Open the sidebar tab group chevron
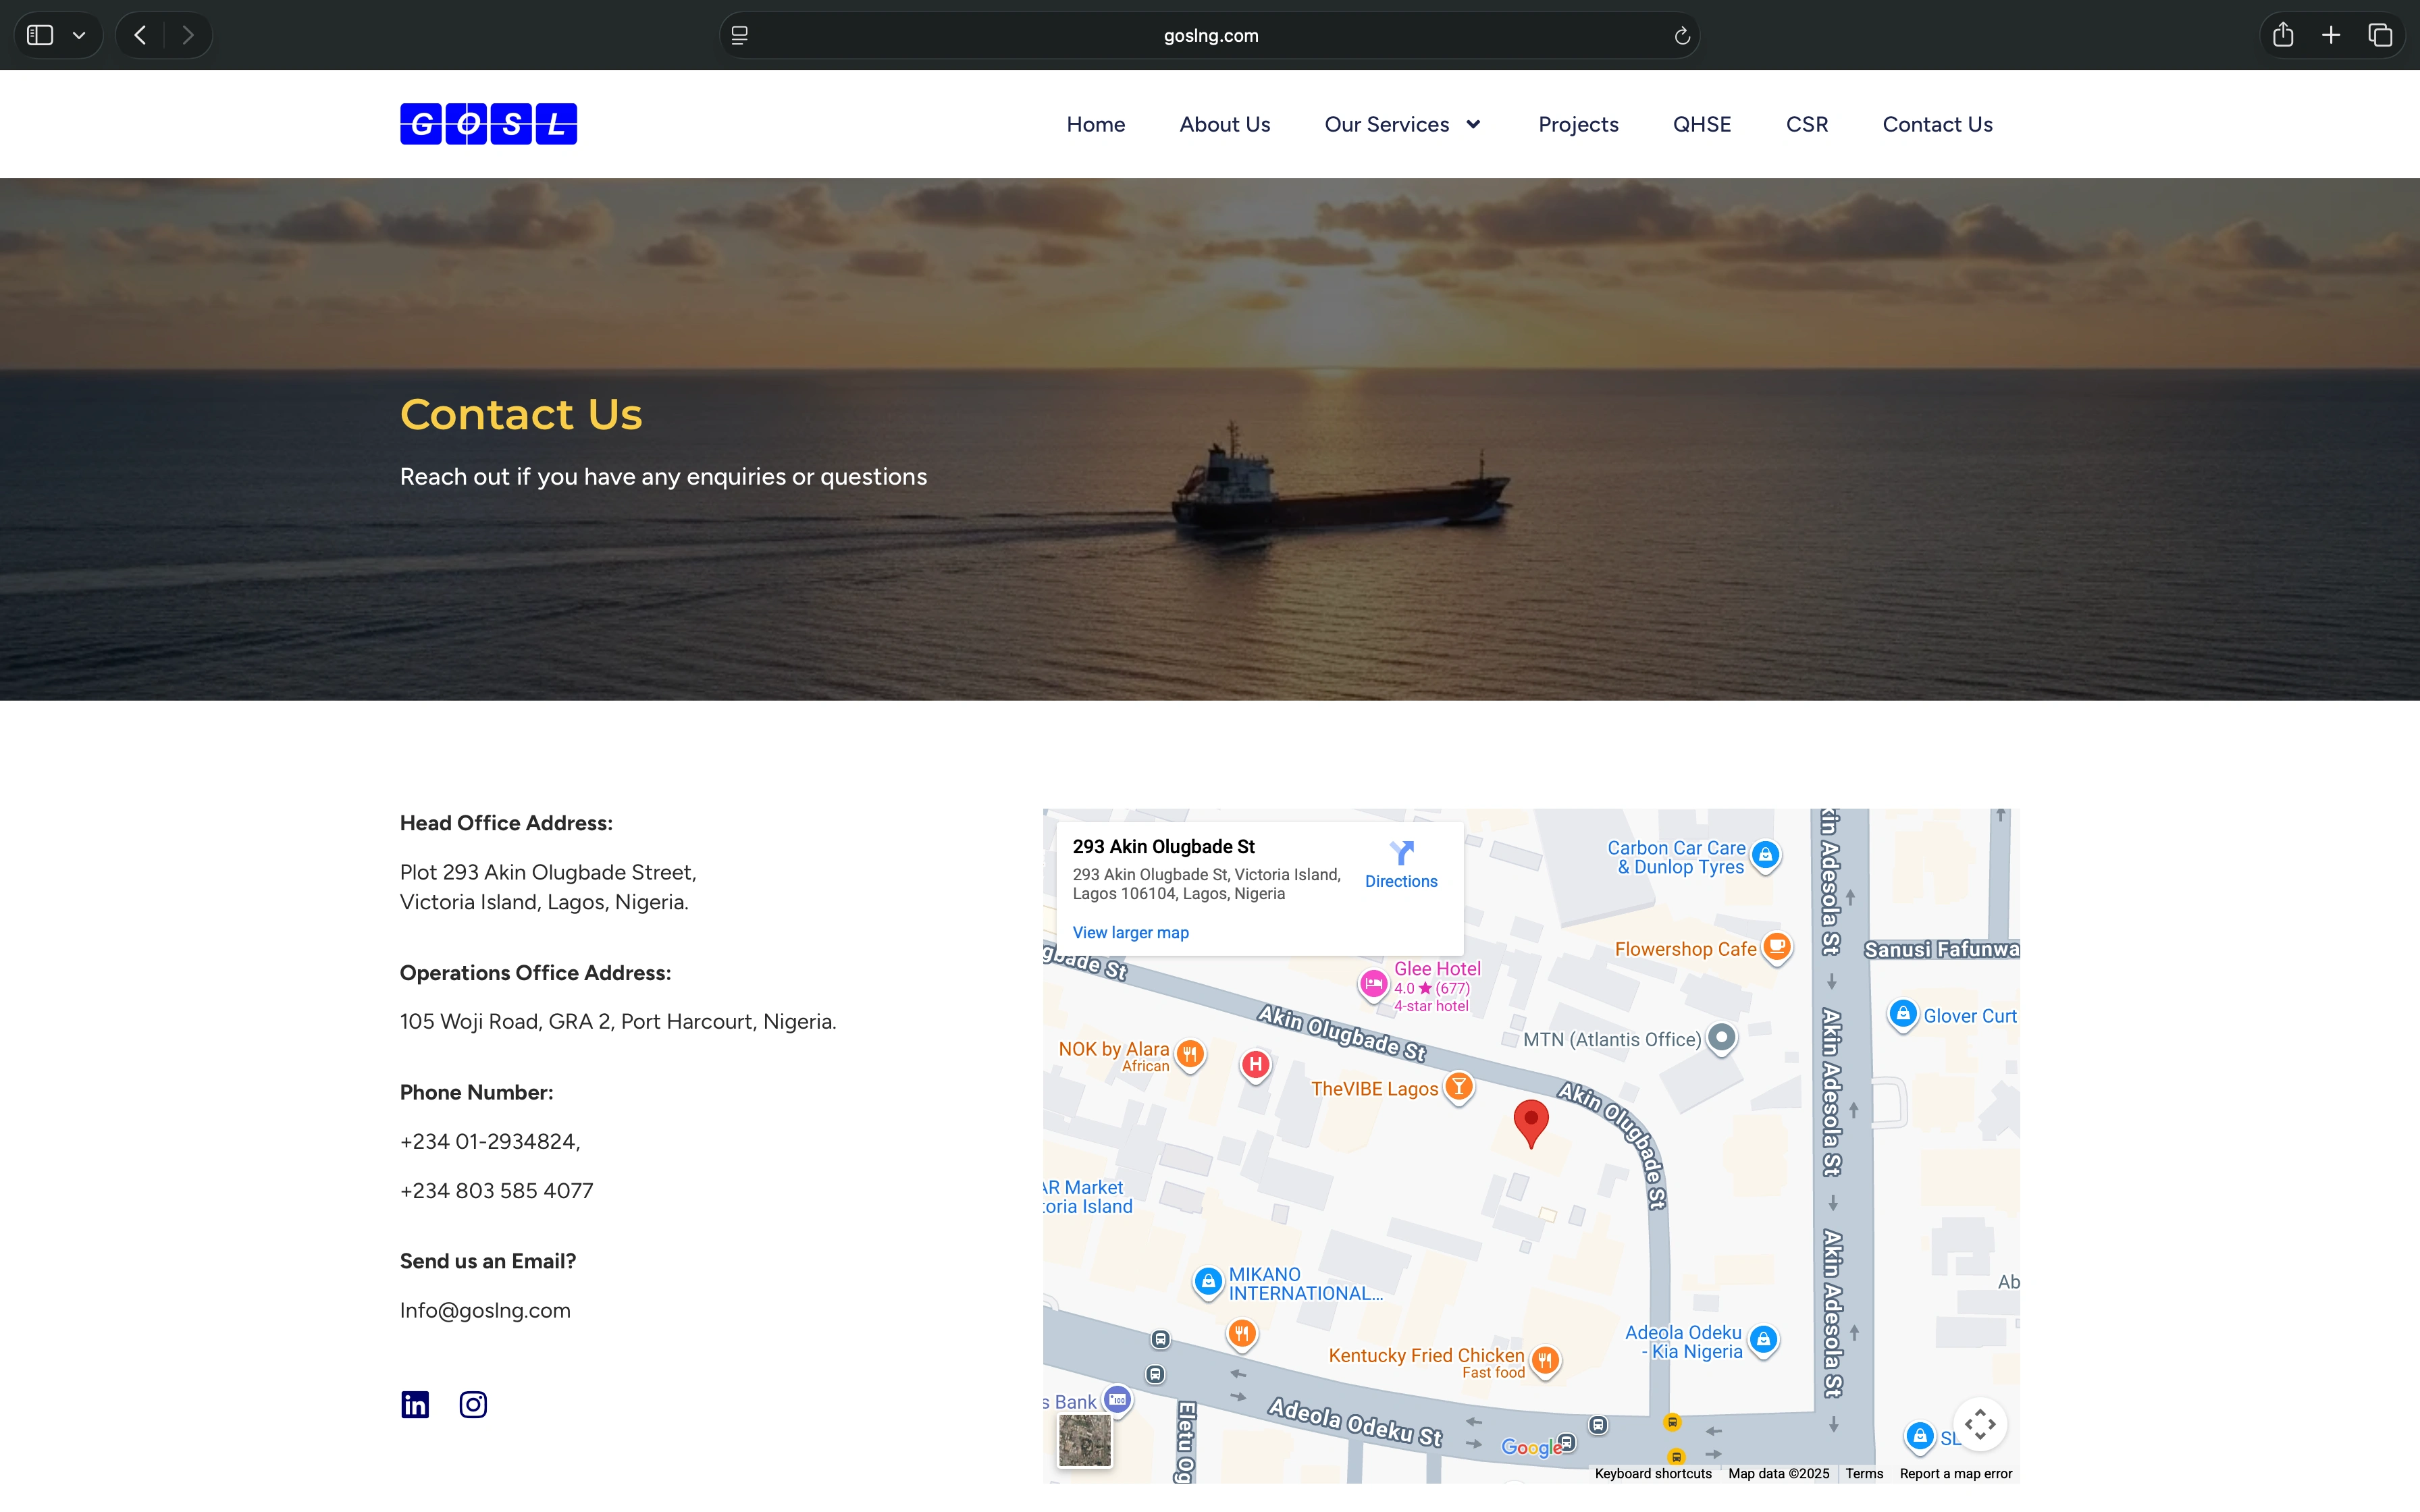 click(79, 36)
